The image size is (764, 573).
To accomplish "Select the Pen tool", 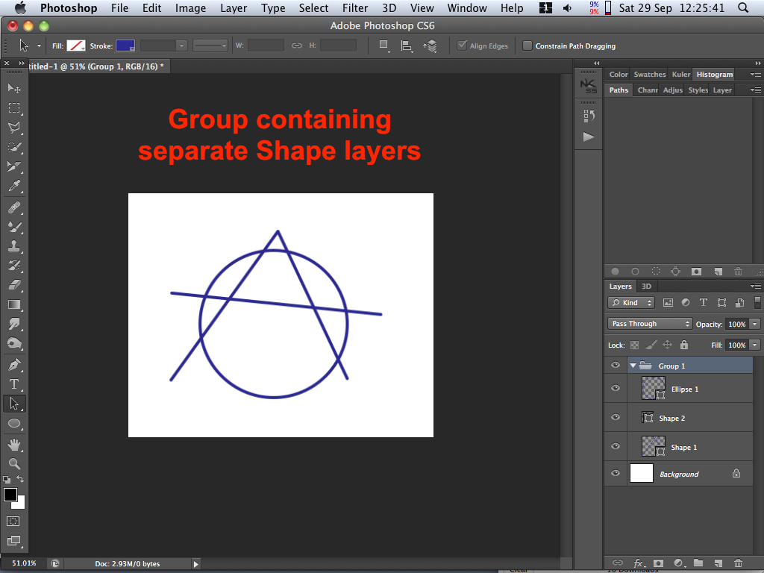I will pyautogui.click(x=13, y=365).
